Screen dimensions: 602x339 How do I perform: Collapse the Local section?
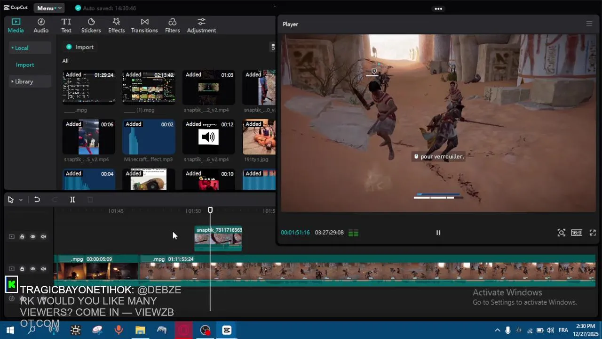coord(30,48)
